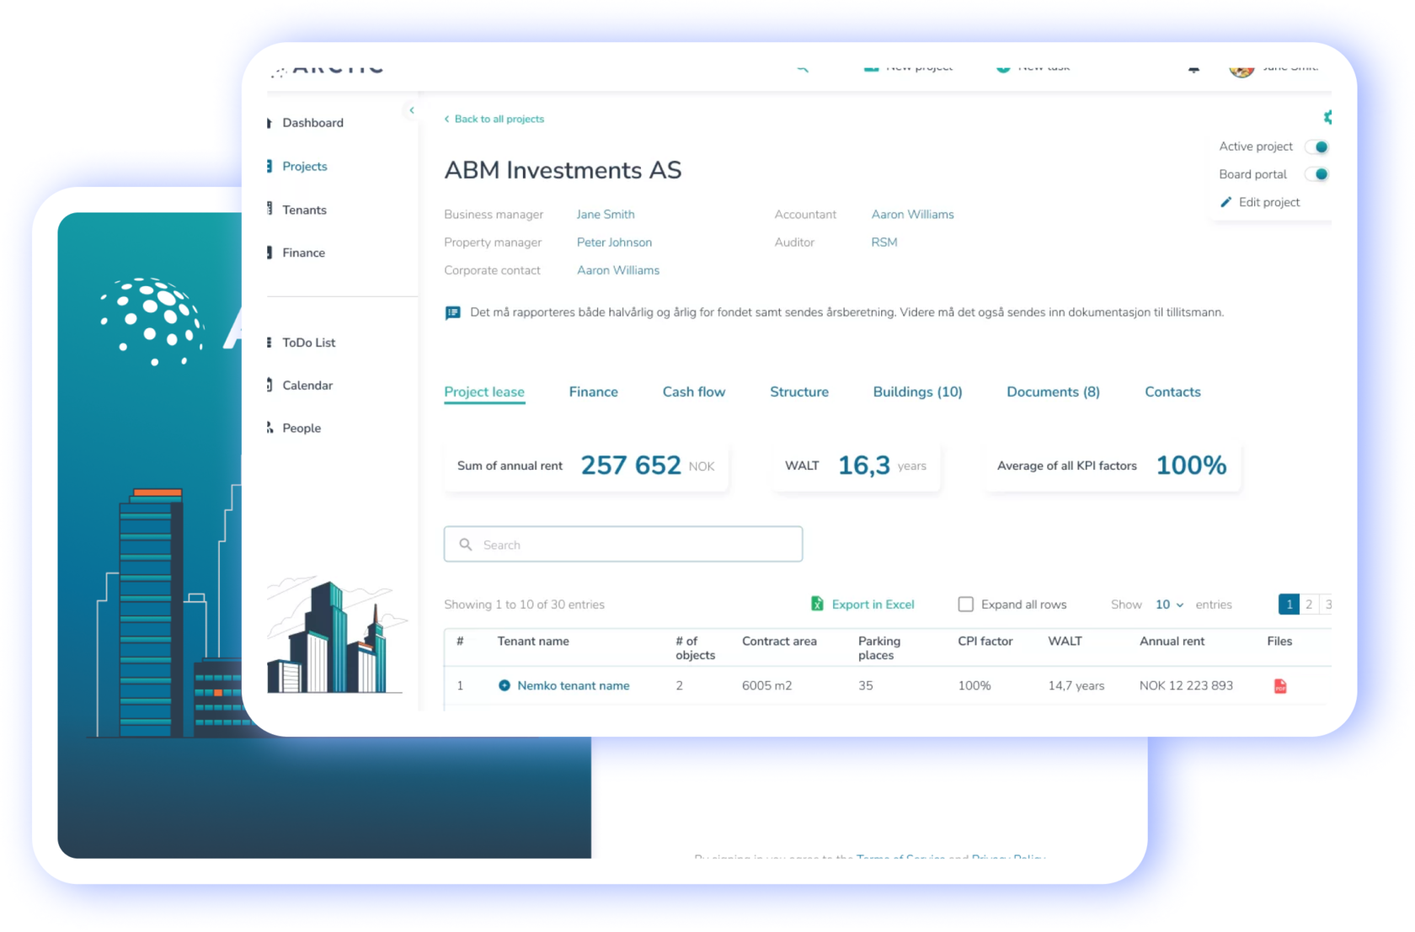Image resolution: width=1415 pixels, height=932 pixels.
Task: Open business manager Jane Smith's profile
Action: (606, 215)
